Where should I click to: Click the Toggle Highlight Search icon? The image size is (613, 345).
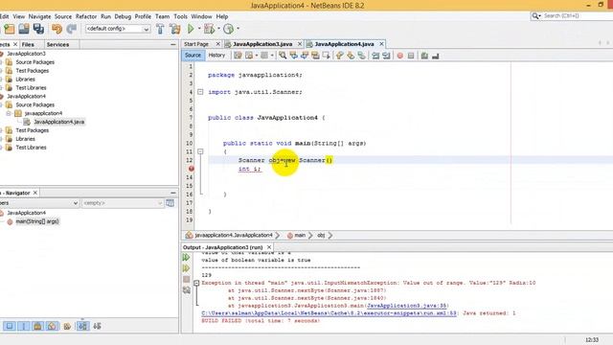click(315, 56)
